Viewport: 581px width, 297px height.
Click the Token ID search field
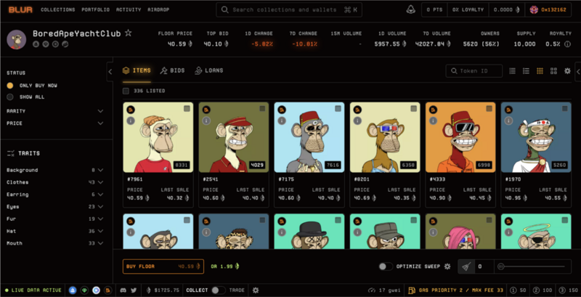point(475,71)
